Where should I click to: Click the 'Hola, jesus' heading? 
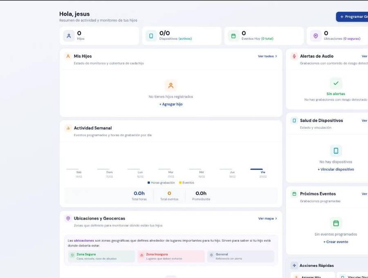pyautogui.click(x=74, y=14)
